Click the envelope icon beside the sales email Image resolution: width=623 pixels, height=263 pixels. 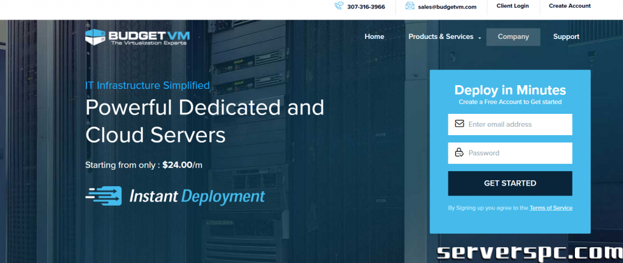pyautogui.click(x=409, y=7)
